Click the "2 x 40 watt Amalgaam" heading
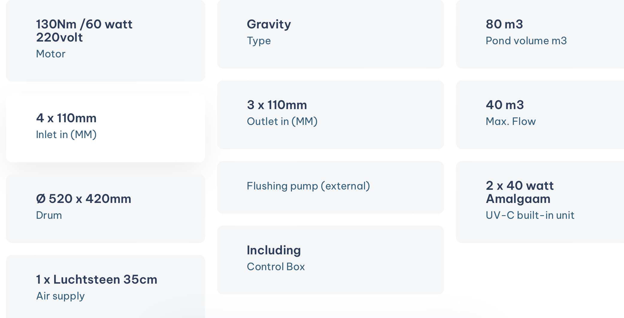This screenshot has width=624, height=318. click(520, 192)
